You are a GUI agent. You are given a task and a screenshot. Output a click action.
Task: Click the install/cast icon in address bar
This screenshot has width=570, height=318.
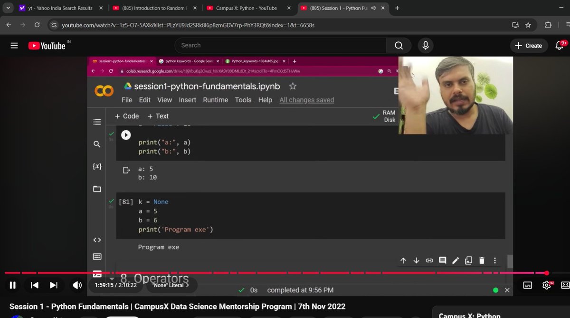click(x=515, y=25)
